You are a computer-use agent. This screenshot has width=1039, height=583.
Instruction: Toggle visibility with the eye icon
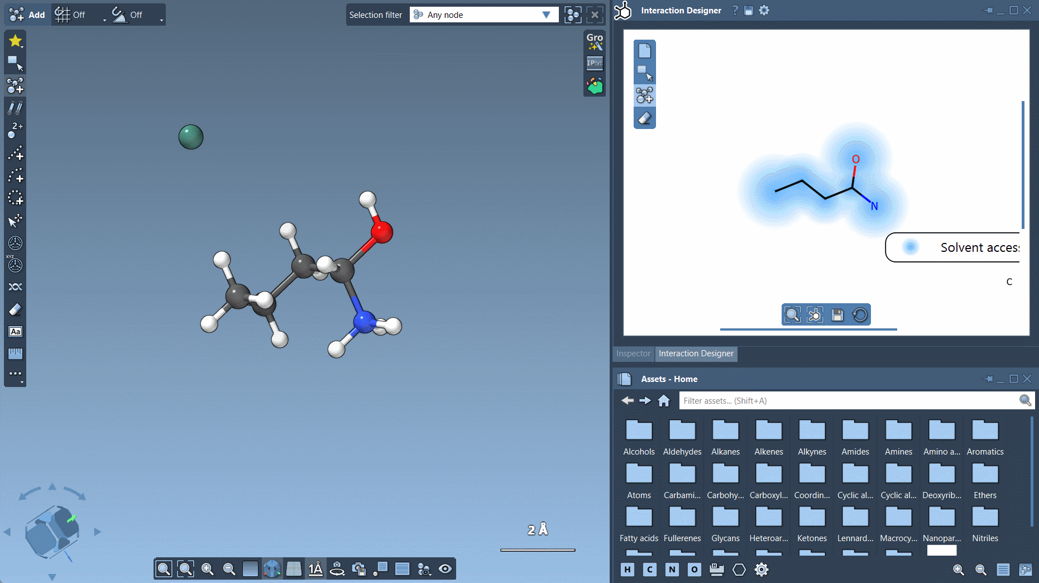point(445,569)
